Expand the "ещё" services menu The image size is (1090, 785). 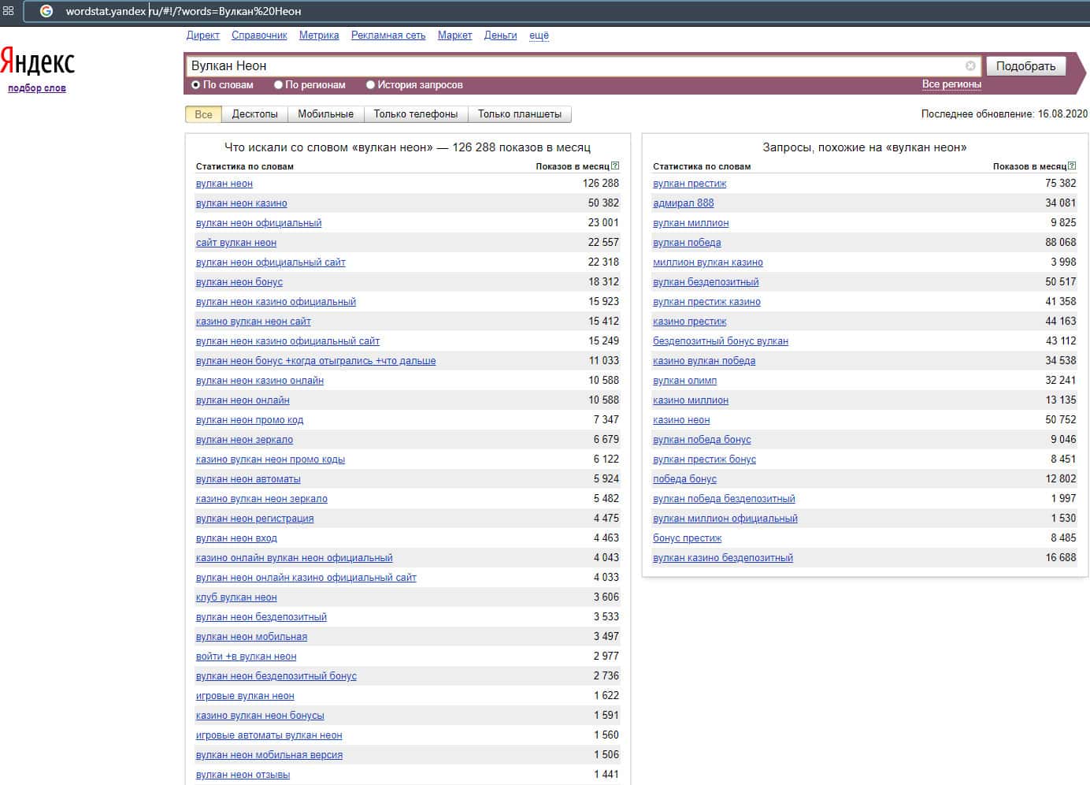pyautogui.click(x=539, y=35)
